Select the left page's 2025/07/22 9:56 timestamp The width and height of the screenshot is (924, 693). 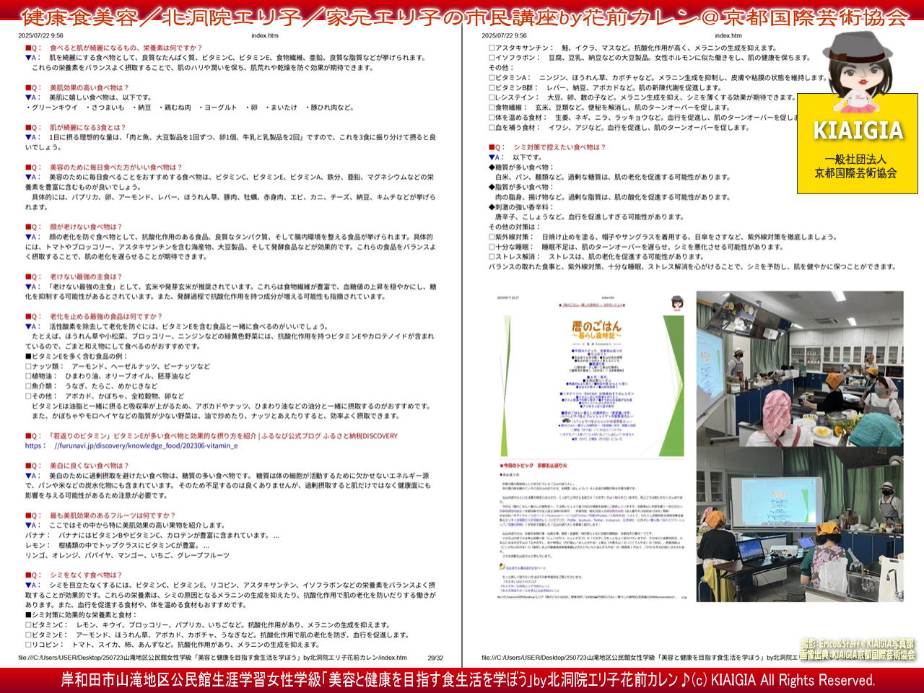pyautogui.click(x=40, y=35)
